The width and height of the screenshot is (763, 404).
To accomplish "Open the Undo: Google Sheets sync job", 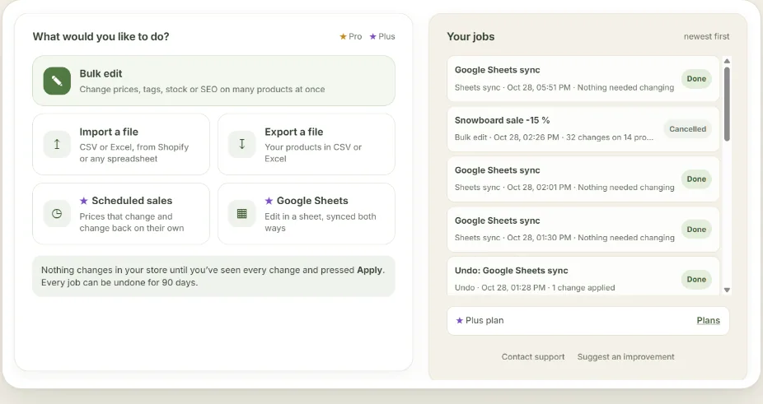I will pos(583,276).
